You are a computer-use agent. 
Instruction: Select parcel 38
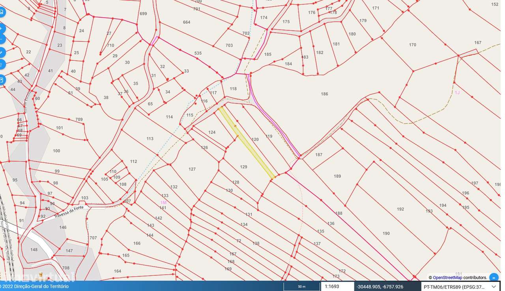[x=106, y=97]
